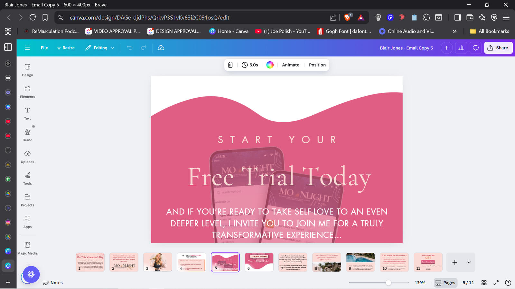Open the ReMasculation Podcast bookmark
This screenshot has width=515, height=289.
pos(51,31)
